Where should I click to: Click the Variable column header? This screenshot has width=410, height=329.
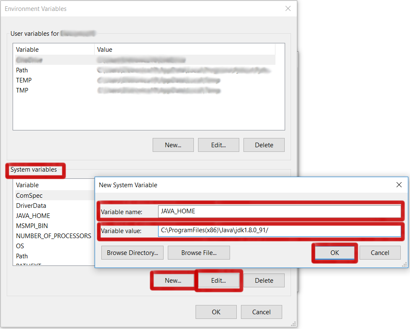point(27,49)
